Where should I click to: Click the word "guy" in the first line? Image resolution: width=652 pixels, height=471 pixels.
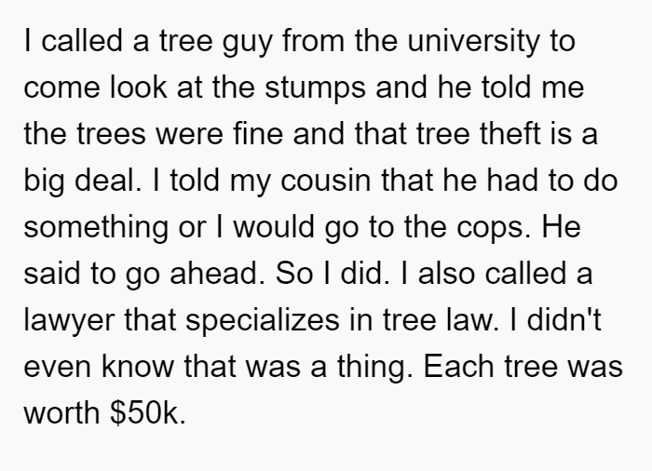(248, 43)
